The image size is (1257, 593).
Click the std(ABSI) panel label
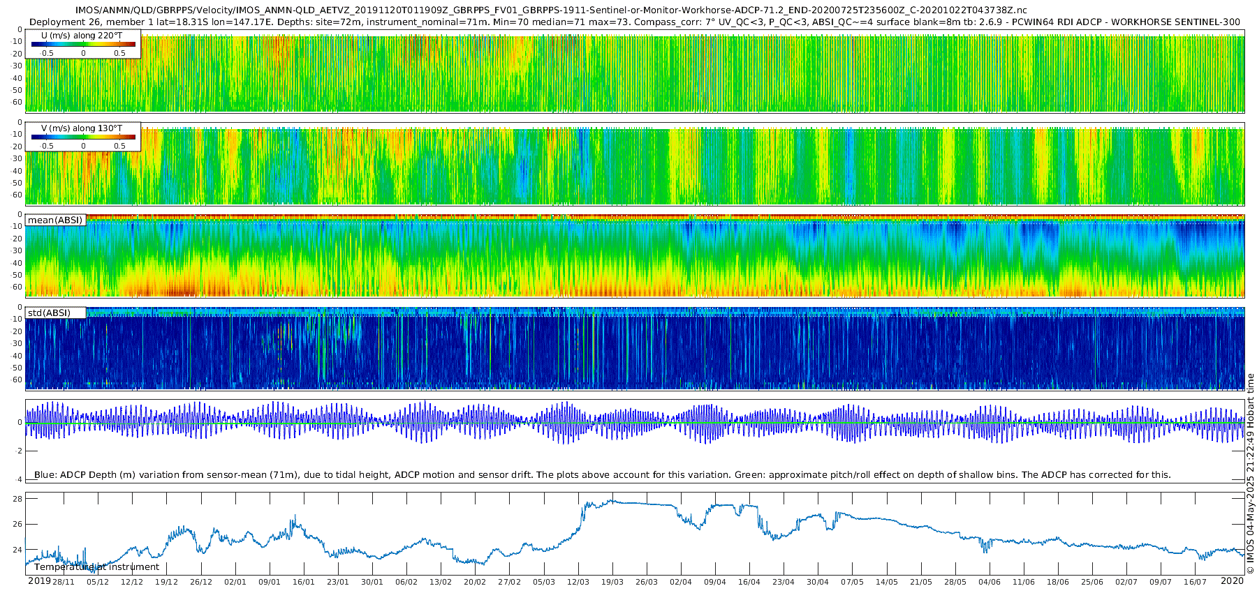tap(49, 313)
